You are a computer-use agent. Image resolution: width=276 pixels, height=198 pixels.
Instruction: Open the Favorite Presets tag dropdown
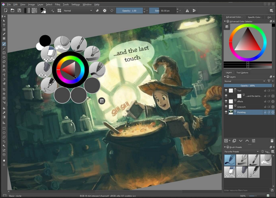click(241, 152)
